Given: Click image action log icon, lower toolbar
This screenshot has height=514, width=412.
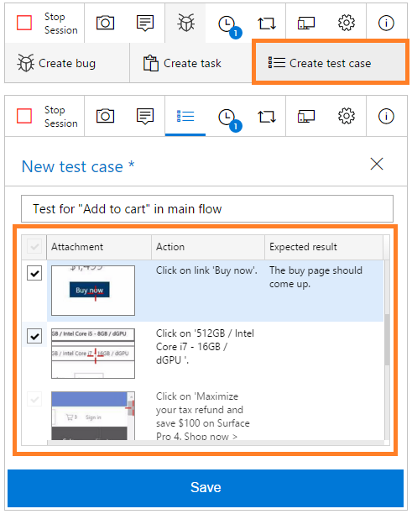Looking at the screenshot, I should (x=267, y=117).
